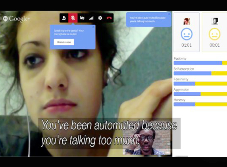The width and height of the screenshot is (227, 167).
Task: Dismiss the auto-muted notification
Action: tap(169, 14)
